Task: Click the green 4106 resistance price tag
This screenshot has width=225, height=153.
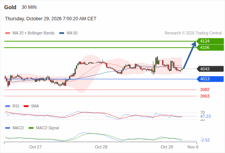Action: pyautogui.click(x=210, y=48)
